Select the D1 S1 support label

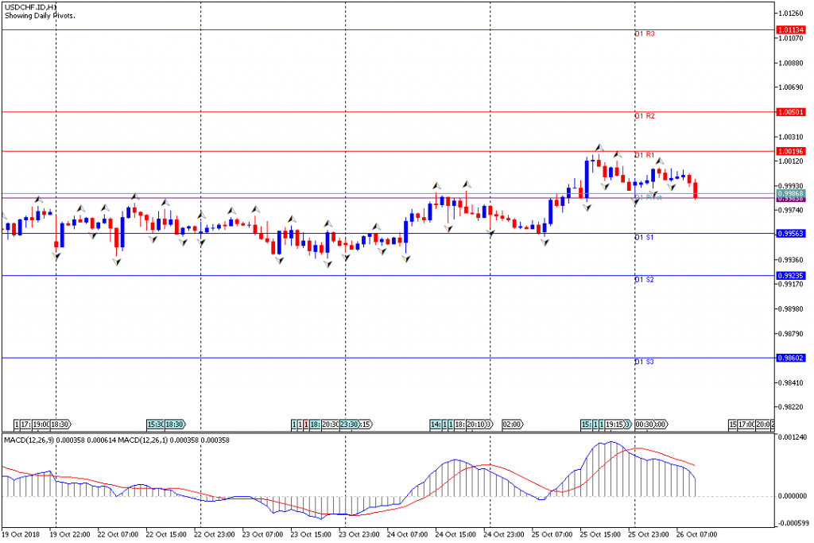pos(644,238)
